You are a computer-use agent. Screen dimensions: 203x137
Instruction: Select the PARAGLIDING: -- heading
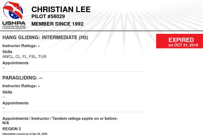(22, 78)
